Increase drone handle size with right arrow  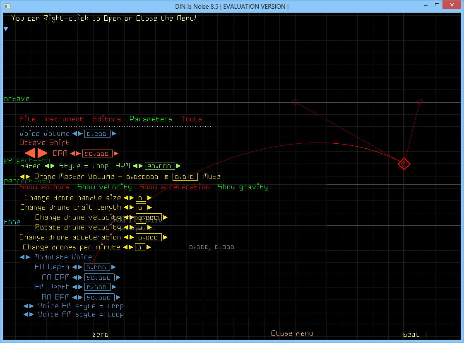149,198
